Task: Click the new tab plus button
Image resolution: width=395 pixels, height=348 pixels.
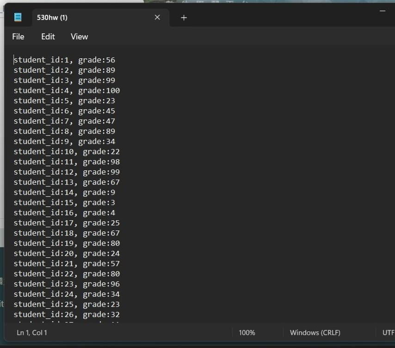Action: 184,18
